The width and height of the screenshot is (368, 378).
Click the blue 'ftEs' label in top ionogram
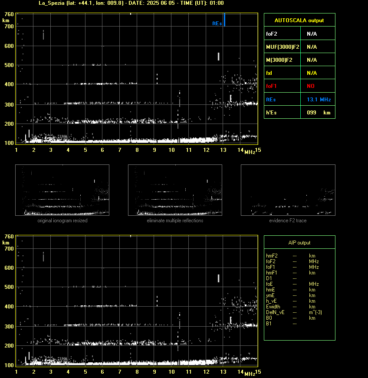point(217,23)
